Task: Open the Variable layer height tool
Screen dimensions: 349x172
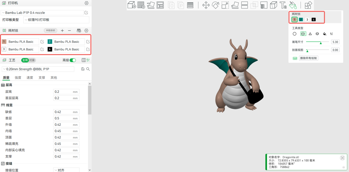Action: coord(190,5)
